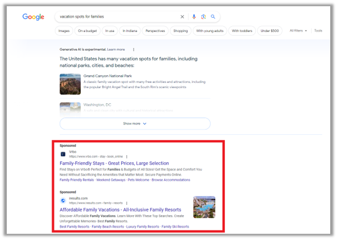337x240 pixels.
Task: Follow the Learn more link
Action: click(116, 49)
